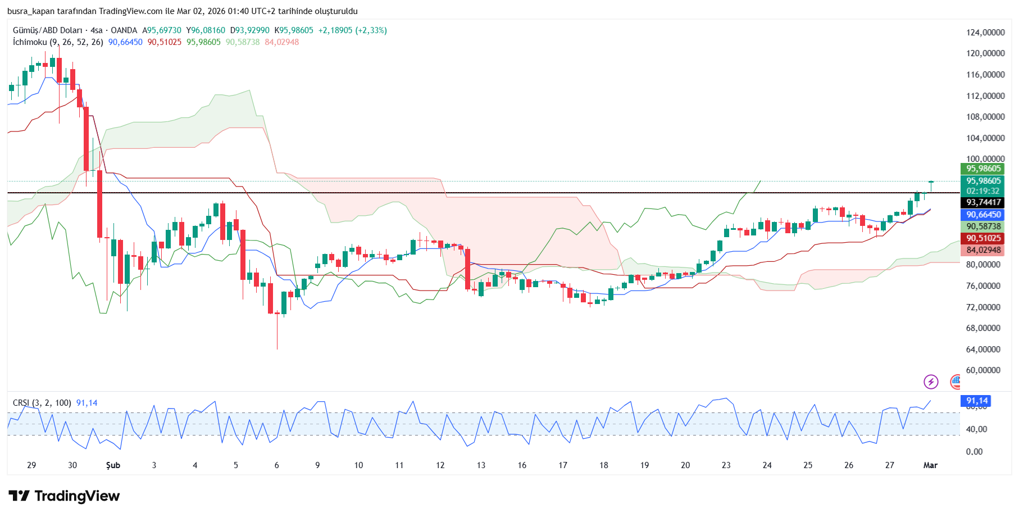Click the US flag economic event icon
1019x517 pixels.
(x=956, y=382)
